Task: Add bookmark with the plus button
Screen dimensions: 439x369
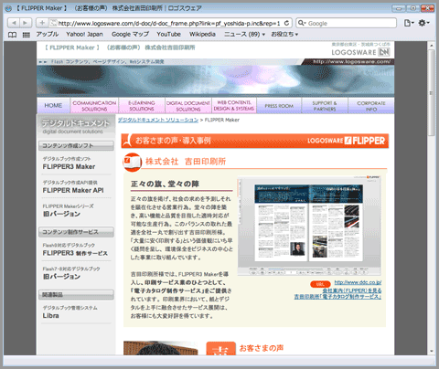Action: tap(42, 23)
